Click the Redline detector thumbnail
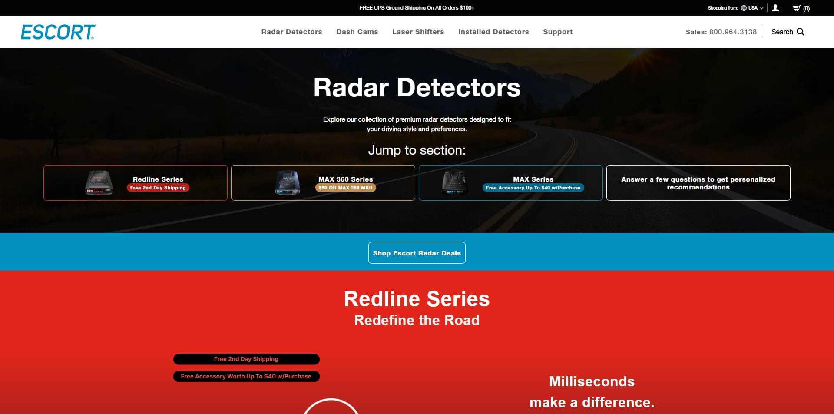 point(99,183)
